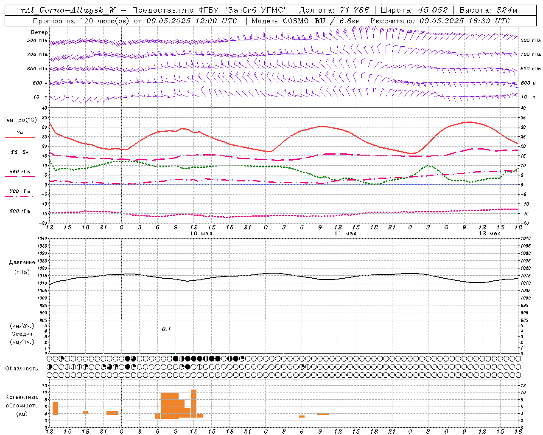The image size is (543, 435).
Task: Click the 0.1 precipitation value
Action: coord(166,329)
